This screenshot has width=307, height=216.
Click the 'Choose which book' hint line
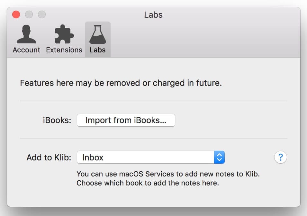(x=148, y=183)
